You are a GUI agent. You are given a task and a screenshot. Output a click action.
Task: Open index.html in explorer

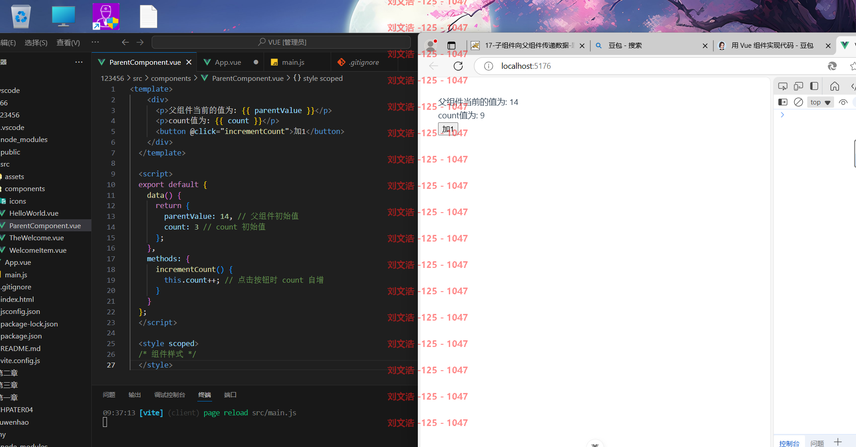pyautogui.click(x=17, y=299)
